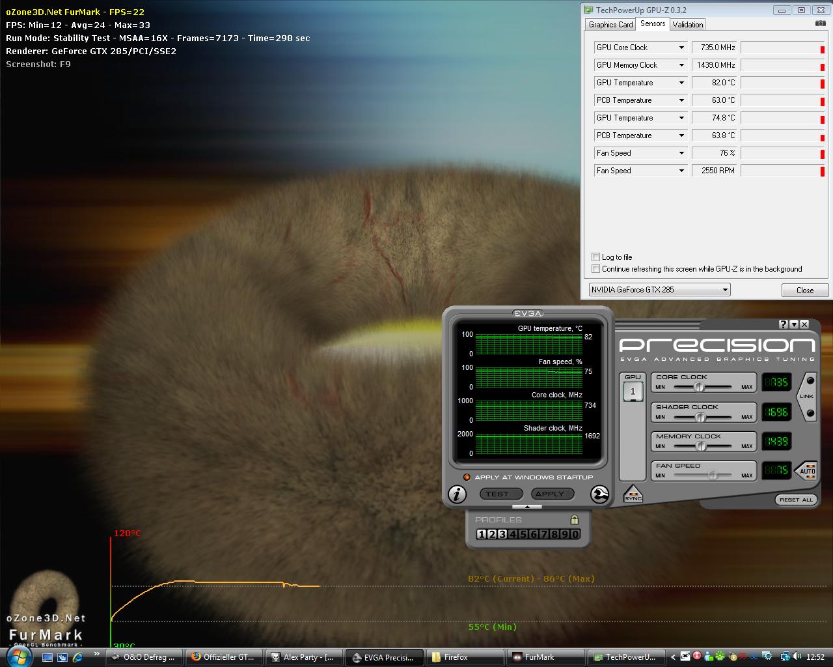Click the Fan Speed 2550 RPM value
The image size is (833, 667).
point(714,171)
